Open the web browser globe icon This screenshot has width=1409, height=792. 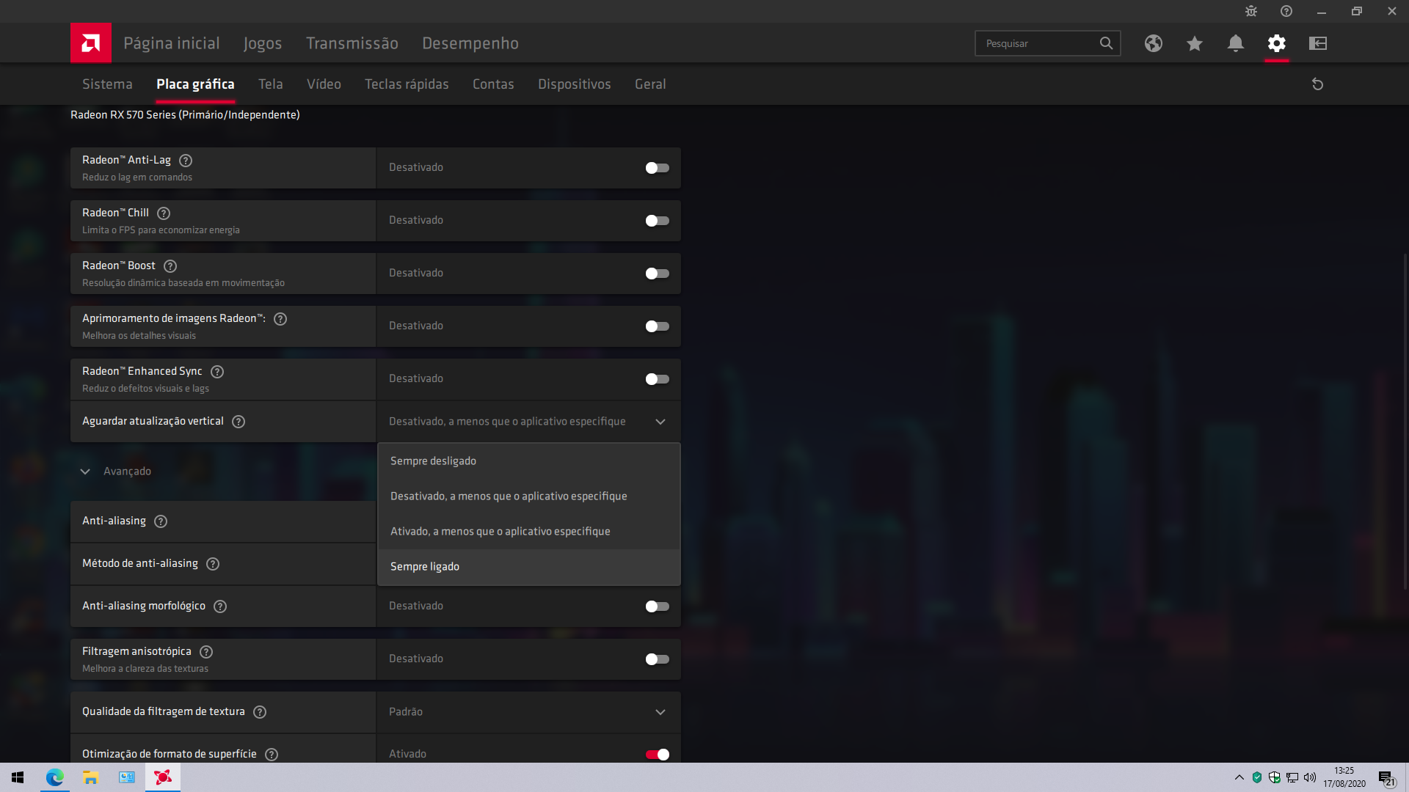click(x=1154, y=43)
